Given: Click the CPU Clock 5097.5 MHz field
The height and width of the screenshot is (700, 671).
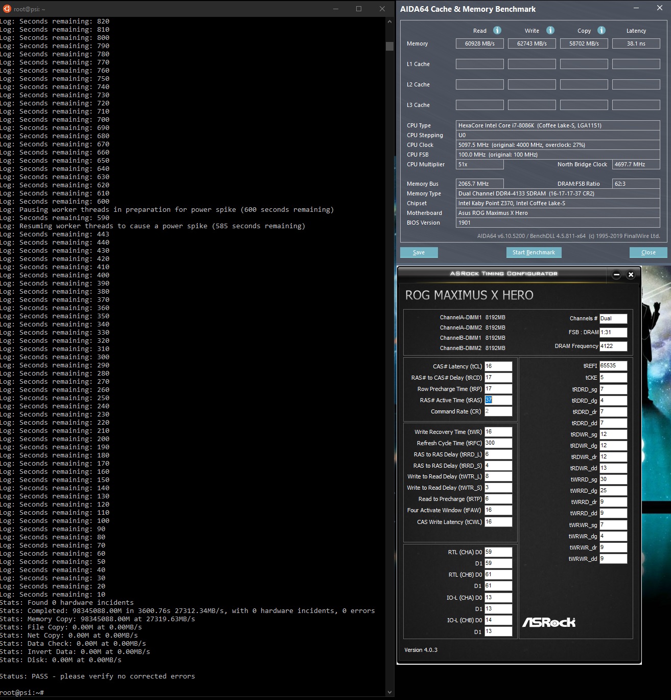Looking at the screenshot, I should click(x=558, y=145).
